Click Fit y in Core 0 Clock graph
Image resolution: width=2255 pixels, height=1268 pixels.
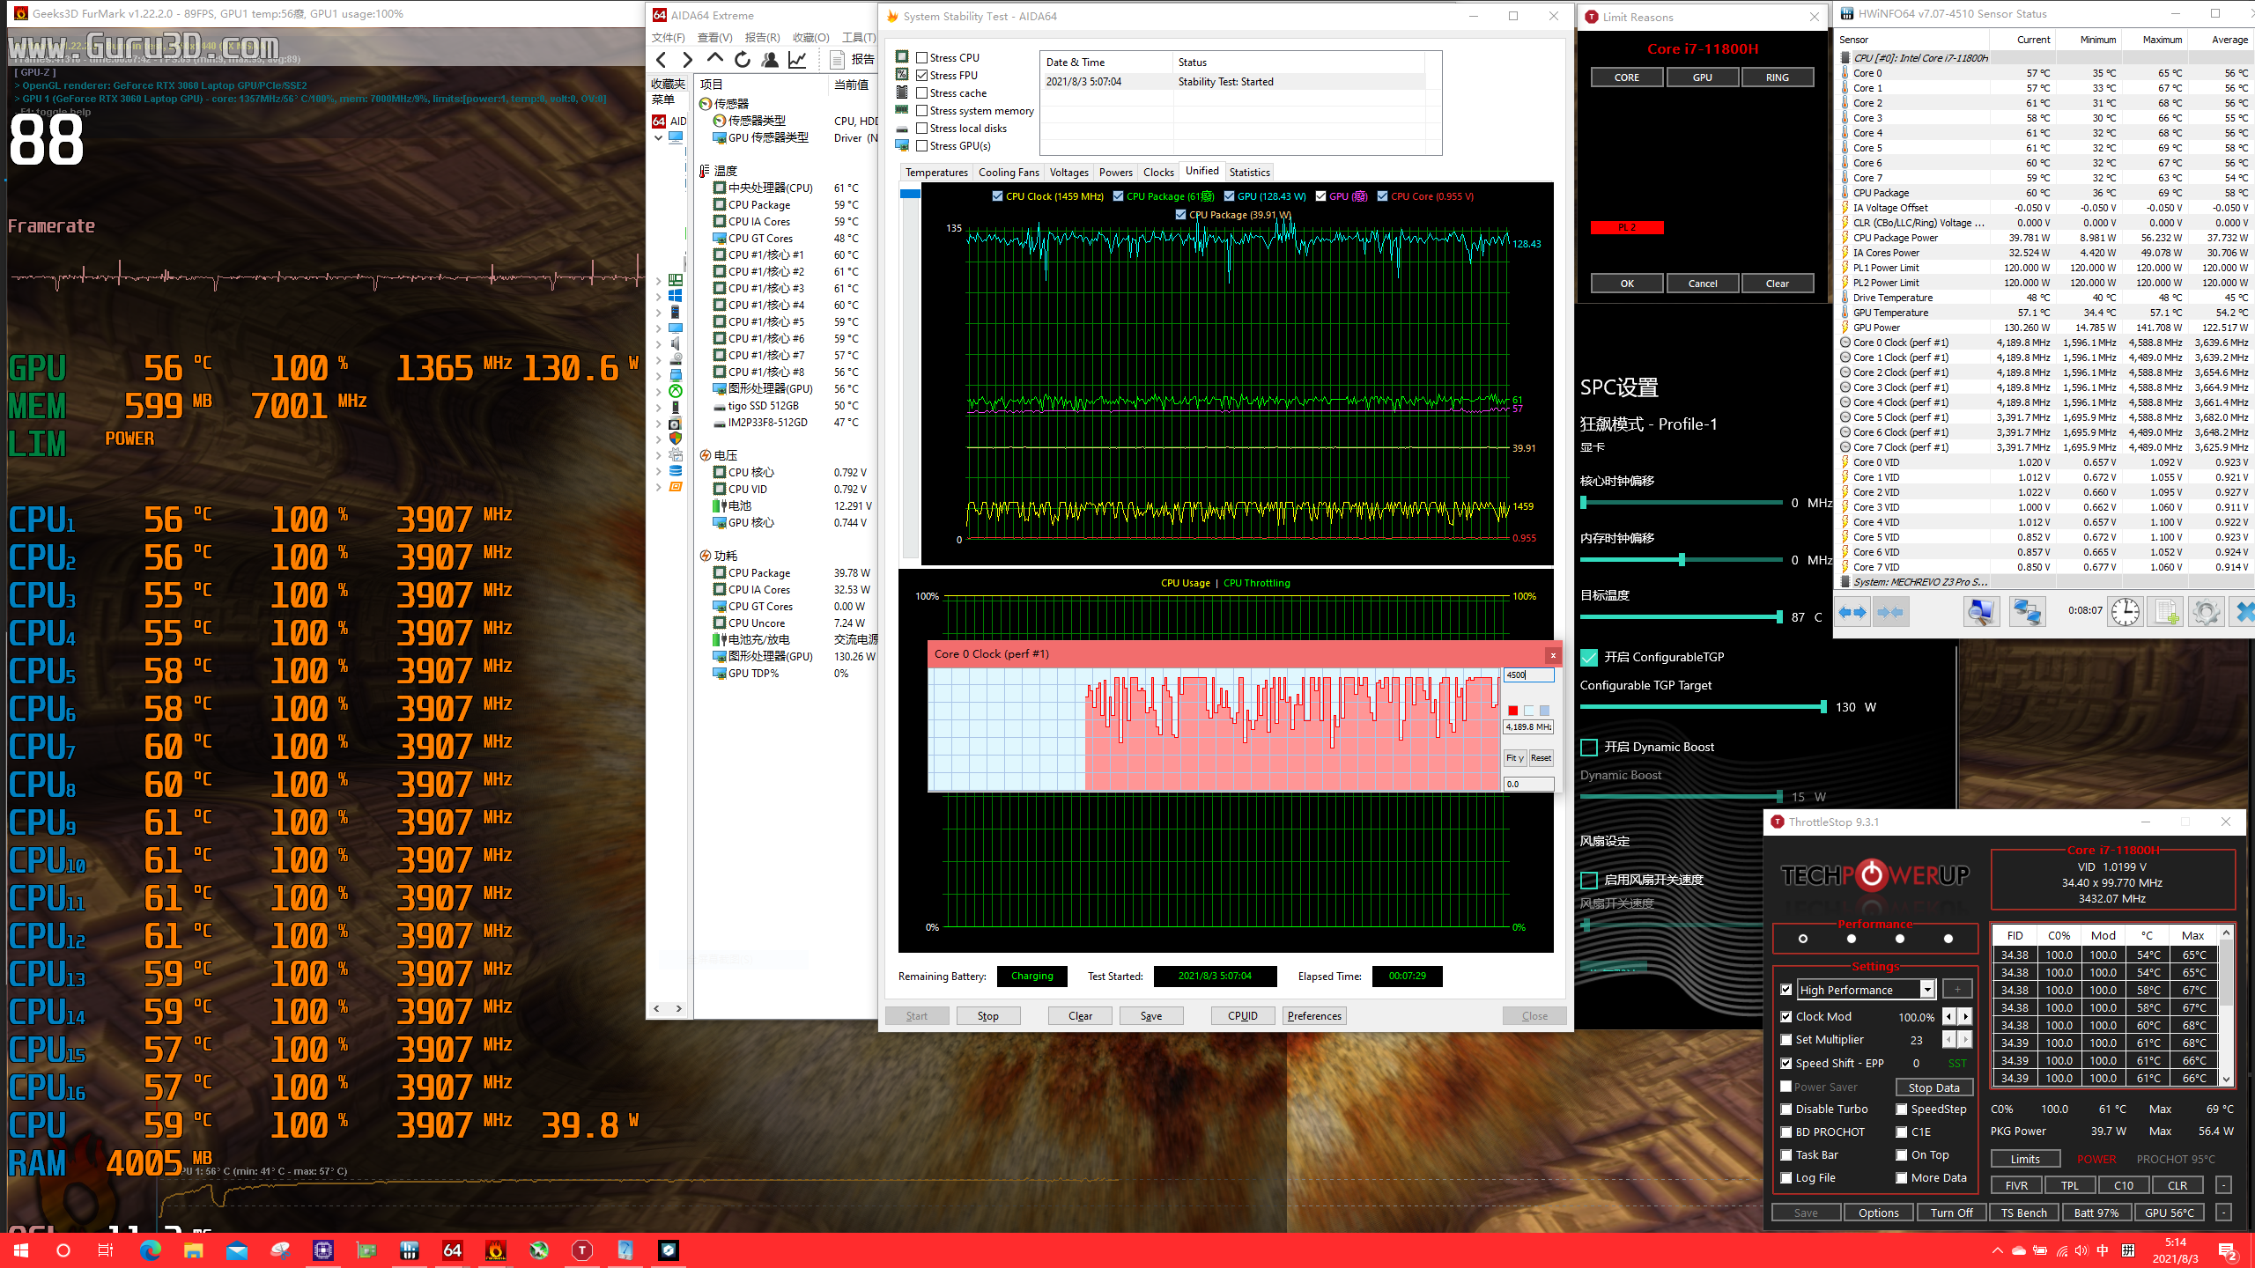click(x=1514, y=757)
